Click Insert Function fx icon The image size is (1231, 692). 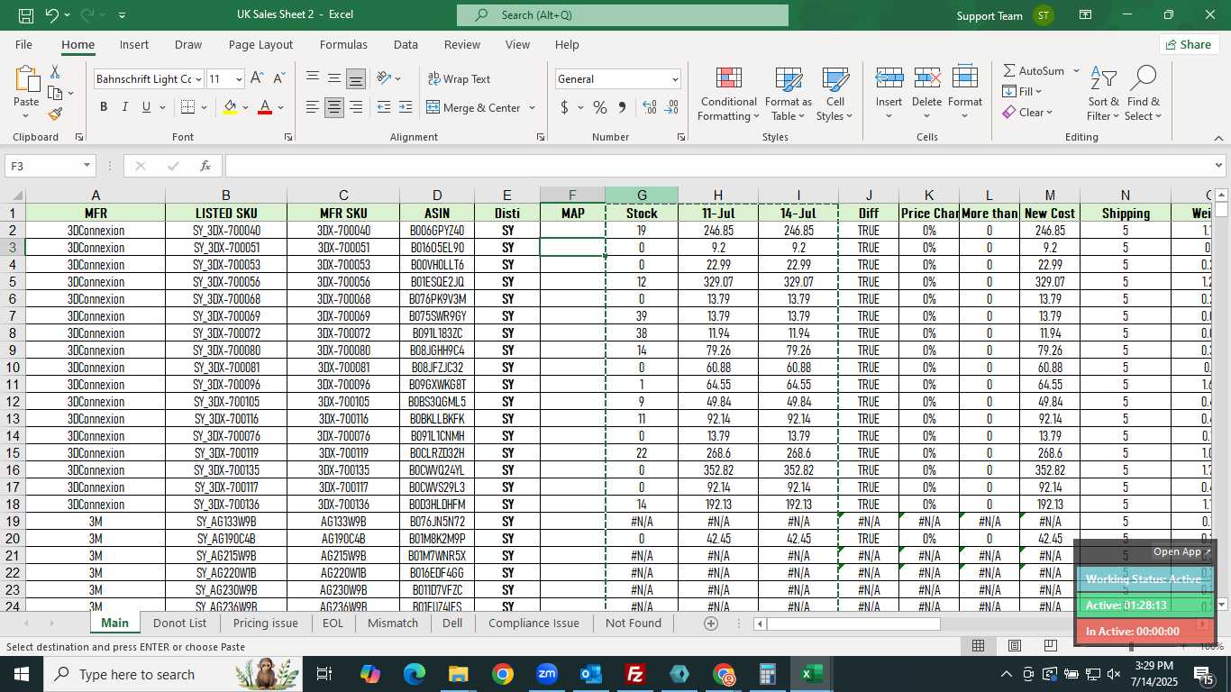(x=205, y=166)
